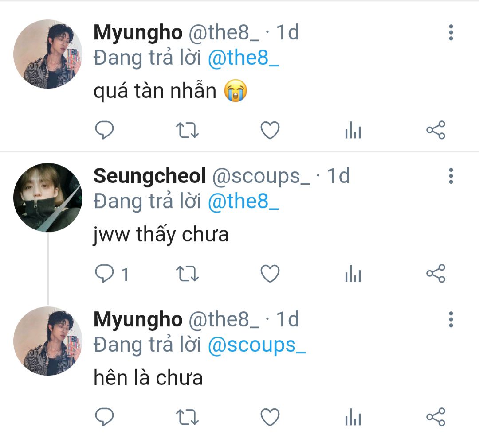
Task: Share Seungcheol's 'jww thấy chưa' tweet
Action: [x=436, y=274]
